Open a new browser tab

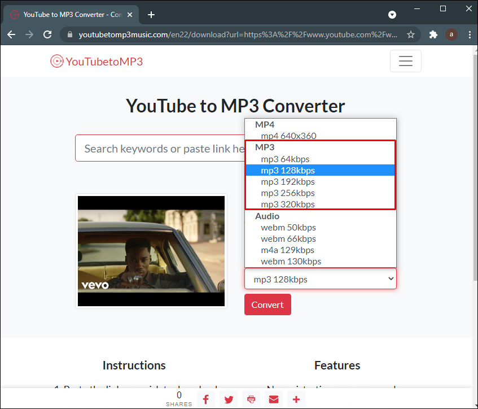[151, 15]
